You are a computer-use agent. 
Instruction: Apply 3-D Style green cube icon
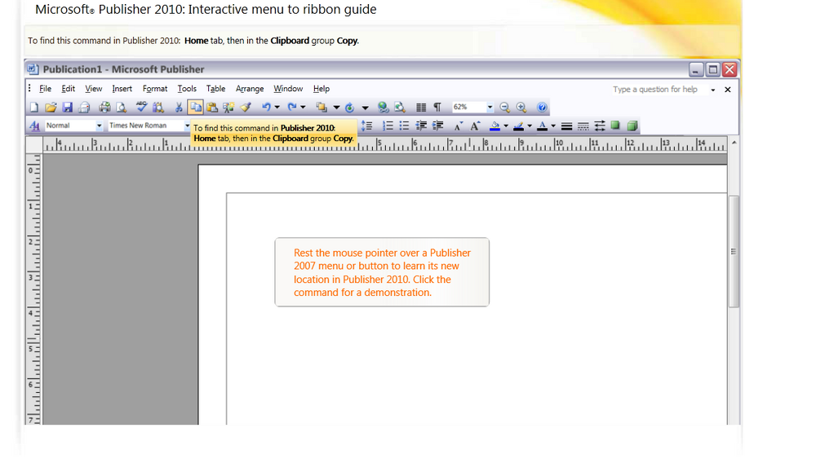tap(632, 126)
